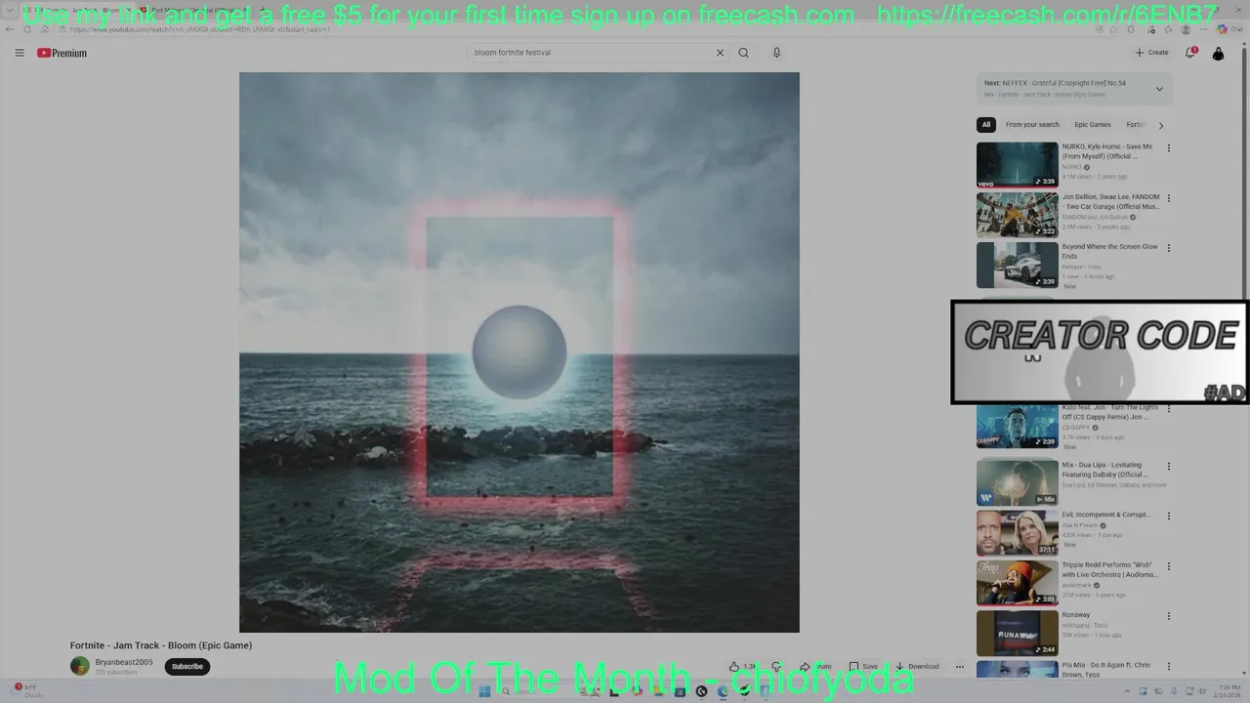Open options for NURKO Save Me video

pyautogui.click(x=1168, y=148)
